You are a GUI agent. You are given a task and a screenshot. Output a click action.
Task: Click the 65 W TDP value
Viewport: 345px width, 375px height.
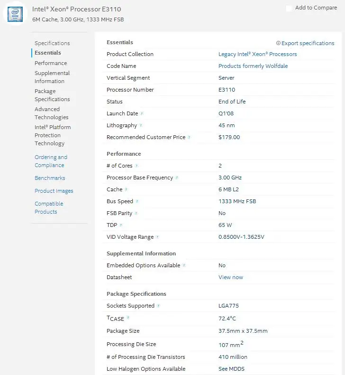point(225,225)
